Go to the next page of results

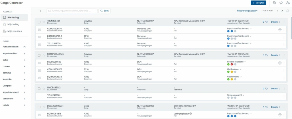282,11
